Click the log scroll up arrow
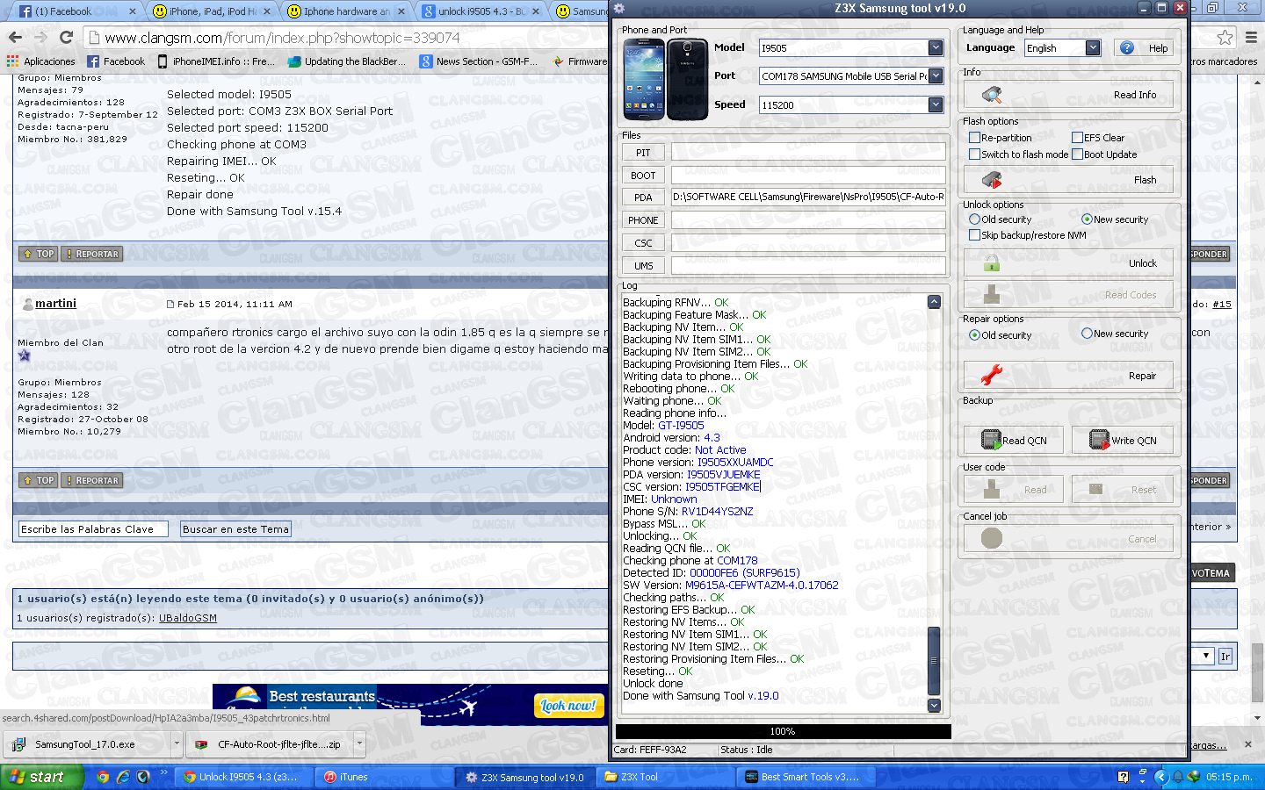Image resolution: width=1265 pixels, height=790 pixels. coord(934,302)
